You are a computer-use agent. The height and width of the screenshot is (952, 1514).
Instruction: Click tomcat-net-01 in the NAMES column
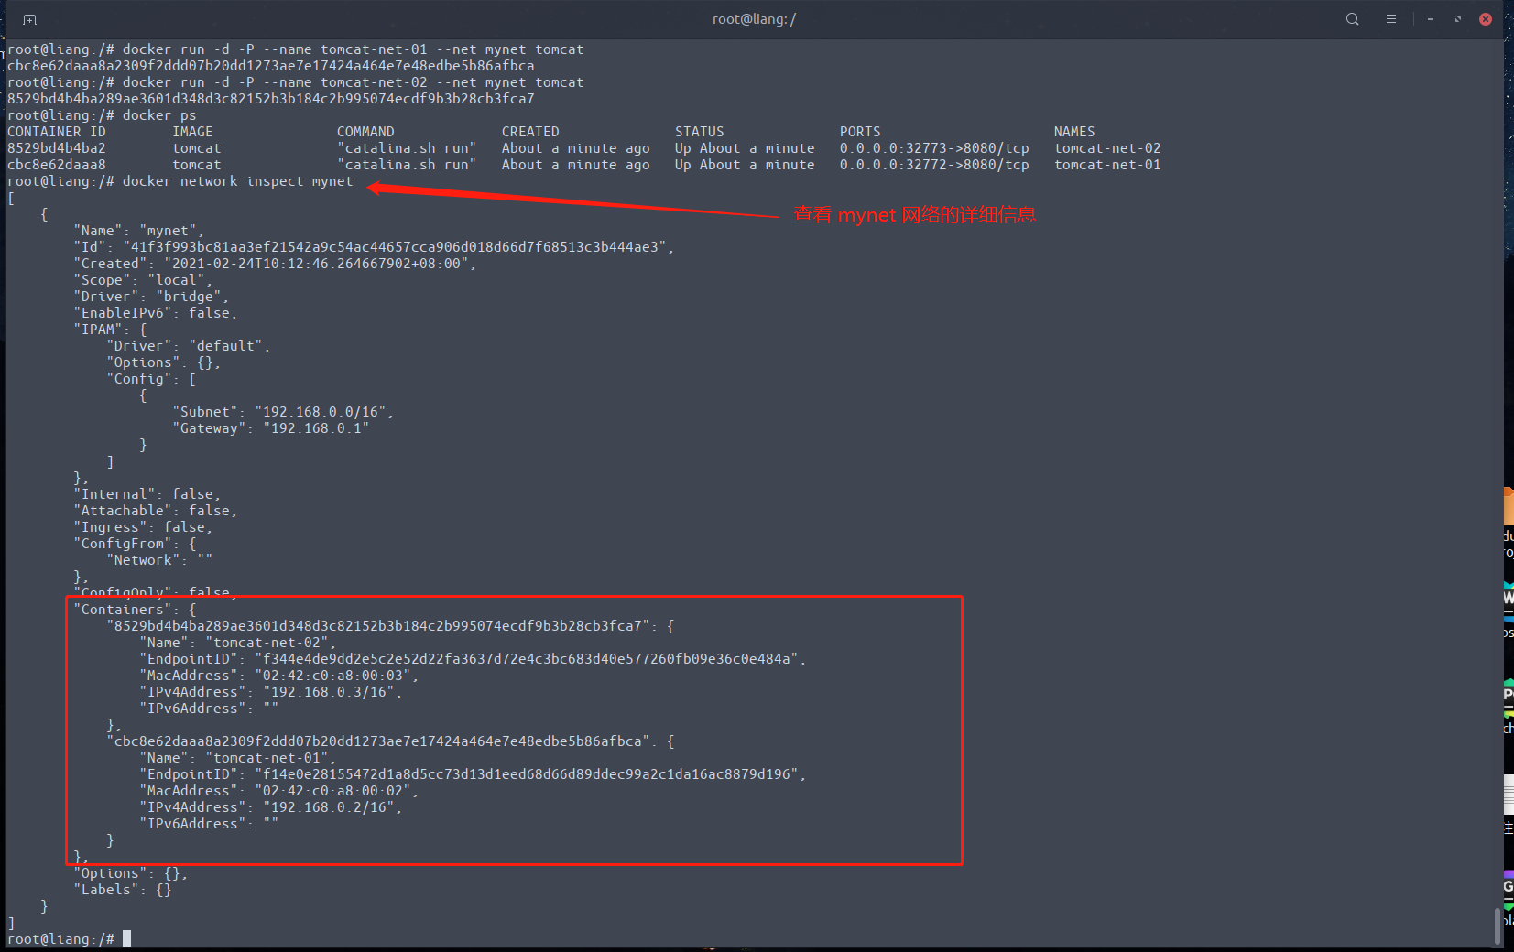[1106, 165]
